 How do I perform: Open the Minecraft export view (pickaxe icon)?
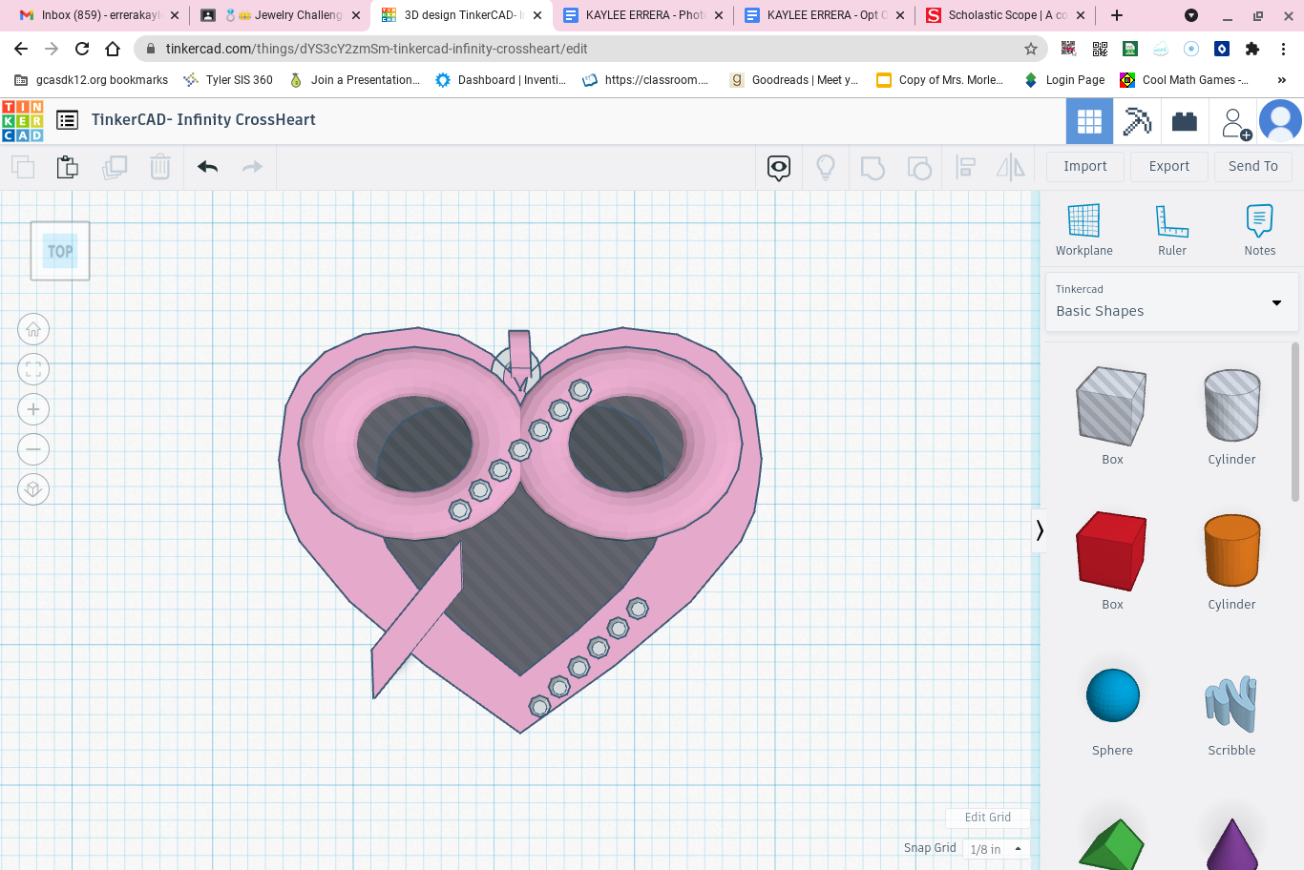[1136, 120]
